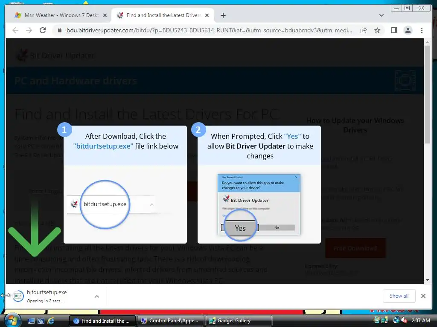Share this page icon in address bar
The width and height of the screenshot is (437, 327).
pos(364,30)
